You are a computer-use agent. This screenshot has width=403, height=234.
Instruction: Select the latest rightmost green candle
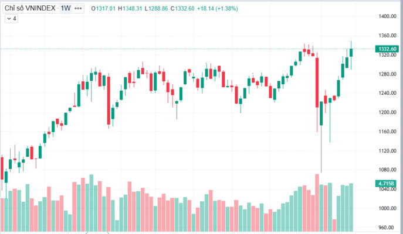[x=351, y=53]
